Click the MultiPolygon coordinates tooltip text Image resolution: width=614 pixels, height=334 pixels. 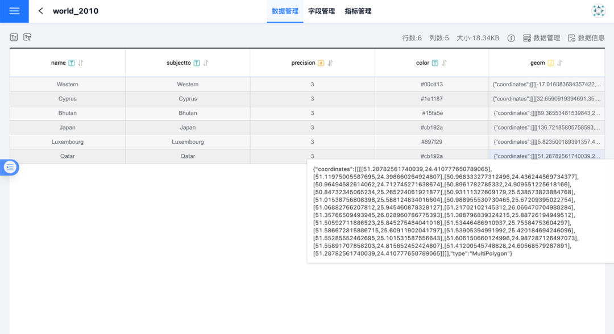click(x=446, y=211)
